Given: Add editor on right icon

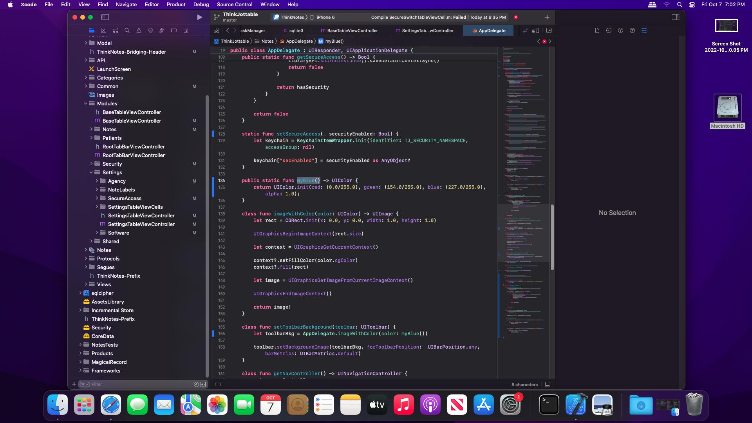Looking at the screenshot, I should pyautogui.click(x=549, y=31).
